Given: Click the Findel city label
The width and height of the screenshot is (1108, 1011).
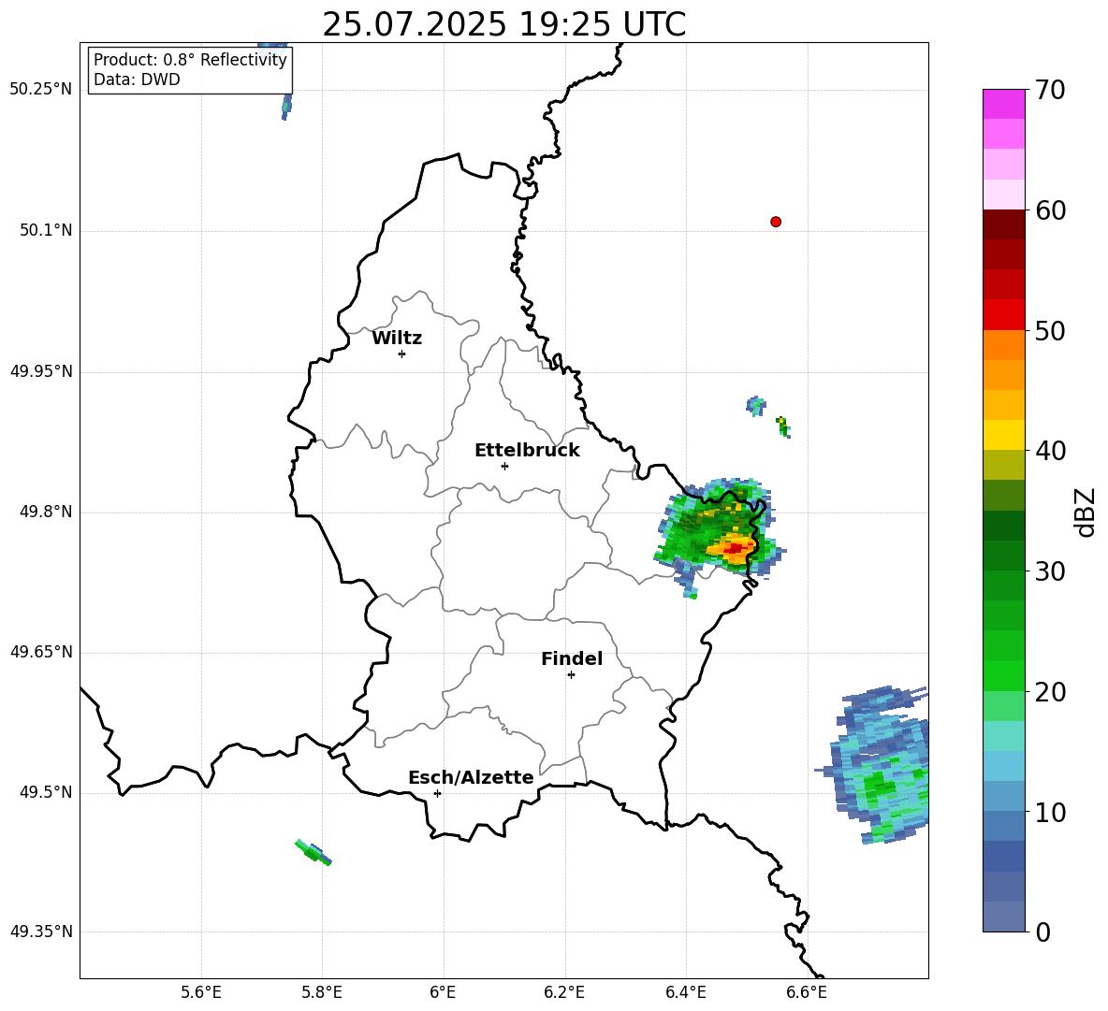Looking at the screenshot, I should 572,658.
